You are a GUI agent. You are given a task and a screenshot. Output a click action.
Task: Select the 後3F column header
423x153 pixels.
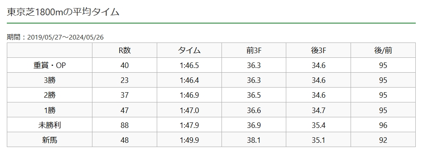pyautogui.click(x=318, y=51)
